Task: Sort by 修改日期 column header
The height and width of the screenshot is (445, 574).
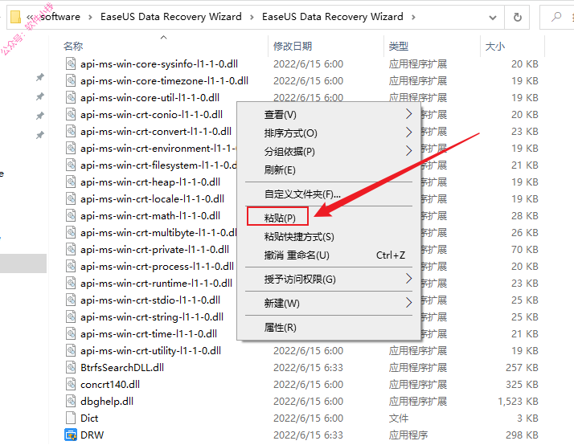Action: [293, 47]
